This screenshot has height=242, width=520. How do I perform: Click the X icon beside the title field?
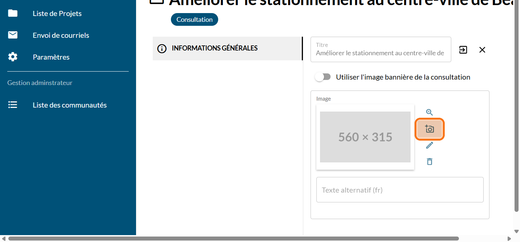pyautogui.click(x=482, y=50)
